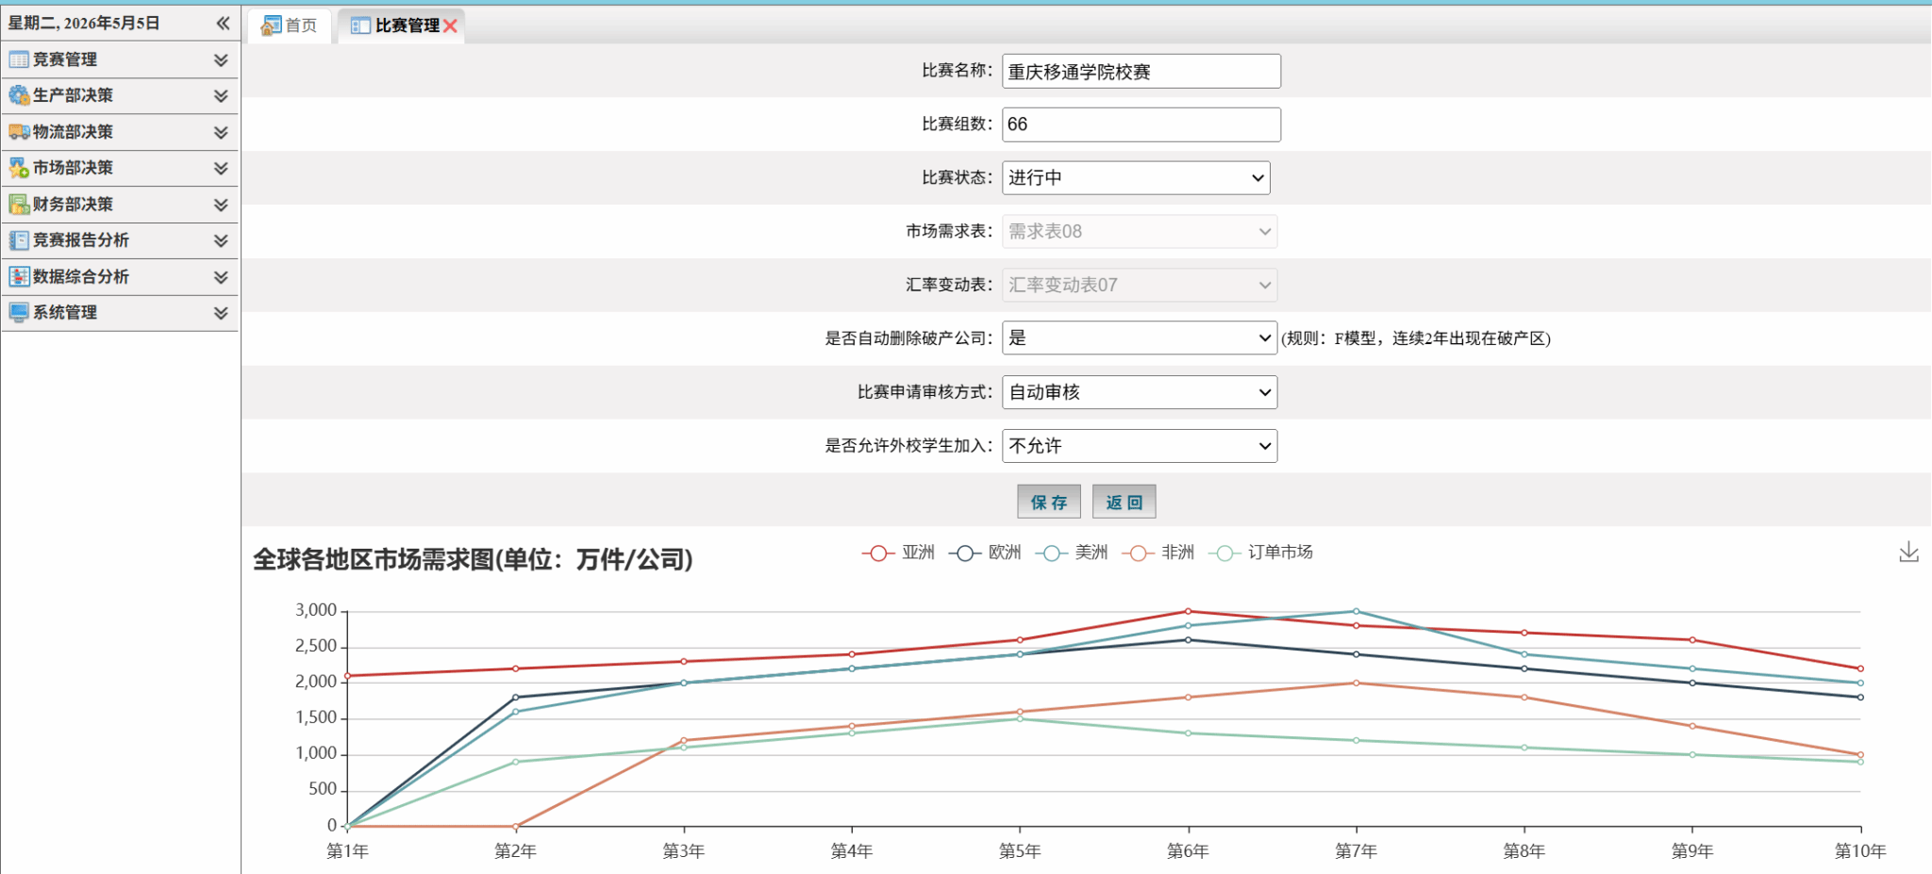This screenshot has width=1932, height=874.
Task: Open the 比赛状态 dropdown
Action: 1136,177
